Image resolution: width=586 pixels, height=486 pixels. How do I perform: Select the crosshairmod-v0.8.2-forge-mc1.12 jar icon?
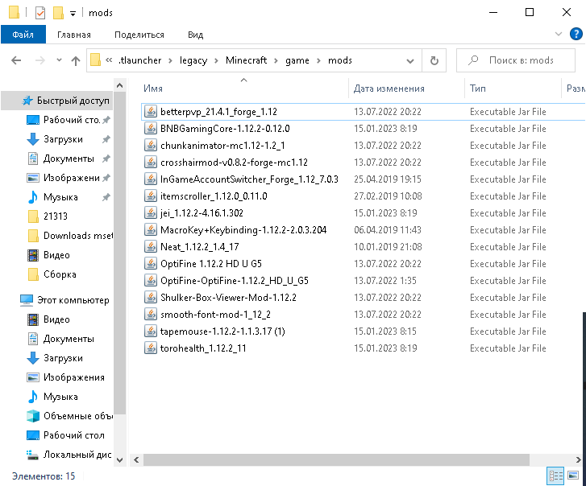(x=151, y=163)
